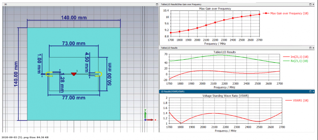Viewport: 318px width, 140px height.
Task: Select the left yellow U-shaped slot
Action: pyautogui.click(x=49, y=74)
